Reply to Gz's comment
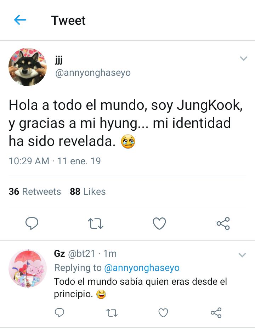The height and width of the screenshot is (329, 255). coord(59,313)
